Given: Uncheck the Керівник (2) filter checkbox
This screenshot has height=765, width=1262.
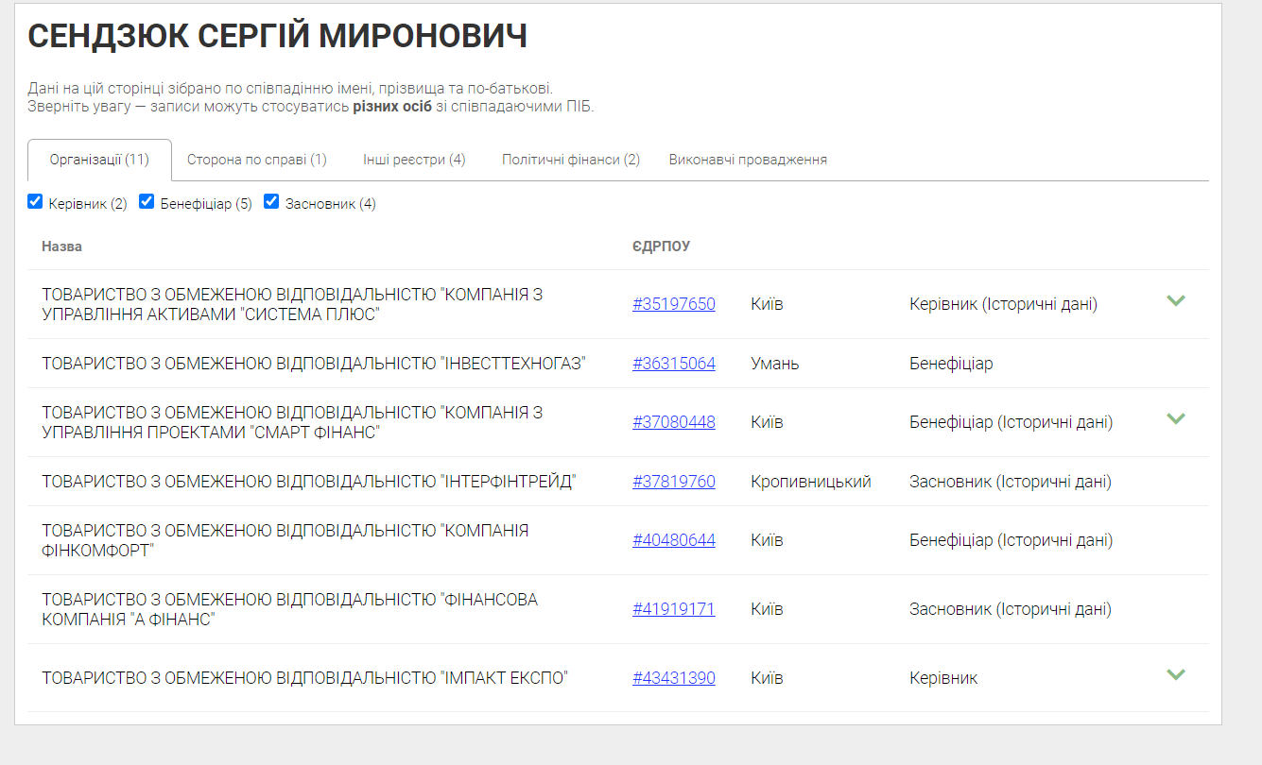Looking at the screenshot, I should point(35,201).
